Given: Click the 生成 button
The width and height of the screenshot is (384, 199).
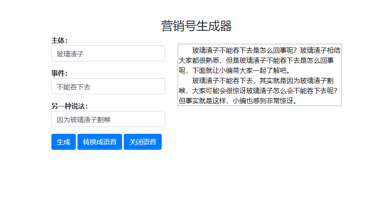Looking at the screenshot, I should [64, 142].
